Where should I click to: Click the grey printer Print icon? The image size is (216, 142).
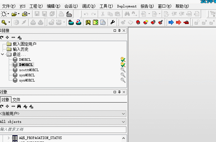(x=61, y=14)
